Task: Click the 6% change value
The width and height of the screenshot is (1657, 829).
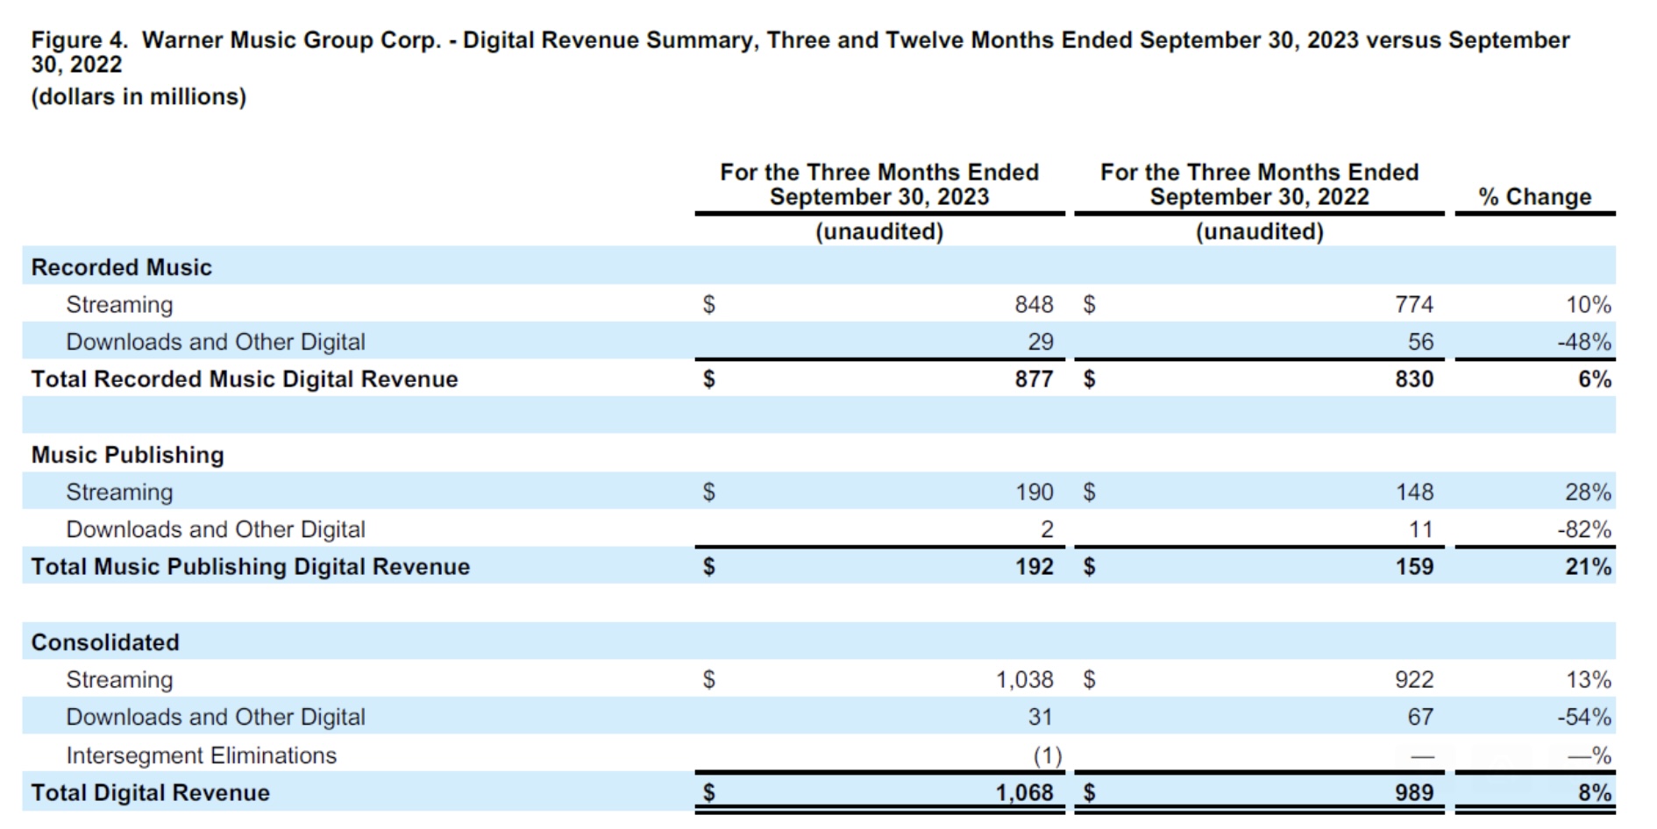Action: click(x=1595, y=379)
